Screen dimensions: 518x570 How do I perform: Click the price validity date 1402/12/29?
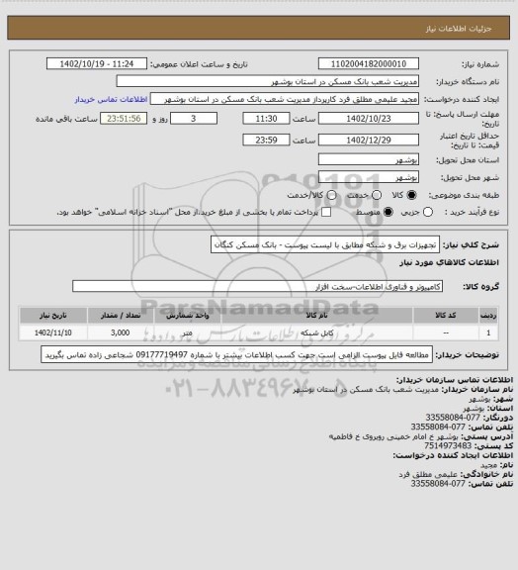[x=369, y=140]
